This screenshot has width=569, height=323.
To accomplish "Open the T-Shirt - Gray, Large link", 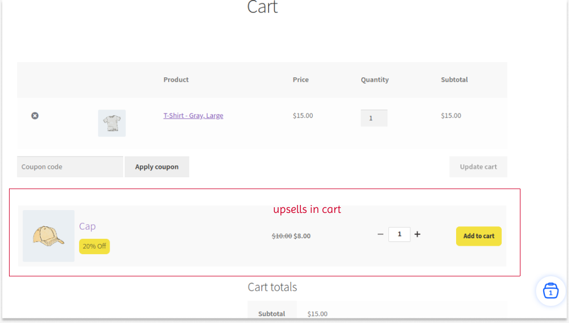I will (193, 115).
